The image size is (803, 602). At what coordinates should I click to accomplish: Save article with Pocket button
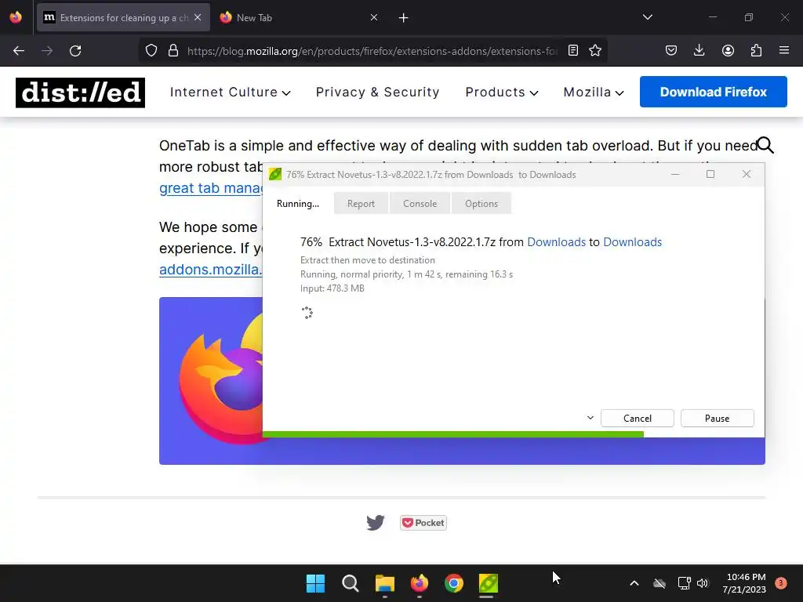pyautogui.click(x=423, y=523)
